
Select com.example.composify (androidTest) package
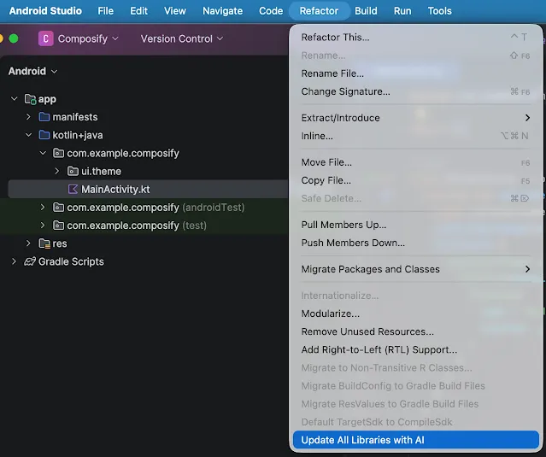coord(123,208)
